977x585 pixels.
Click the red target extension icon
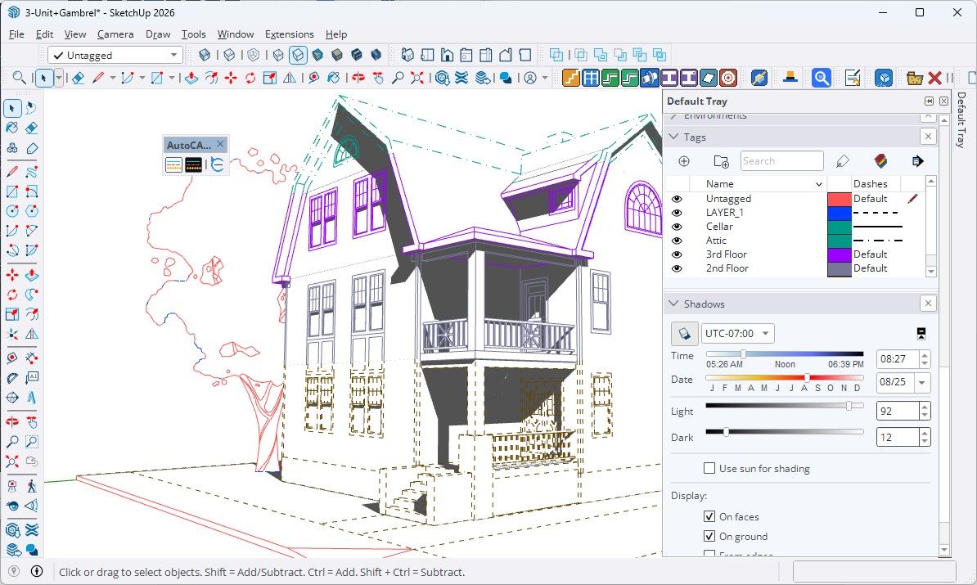tap(728, 78)
